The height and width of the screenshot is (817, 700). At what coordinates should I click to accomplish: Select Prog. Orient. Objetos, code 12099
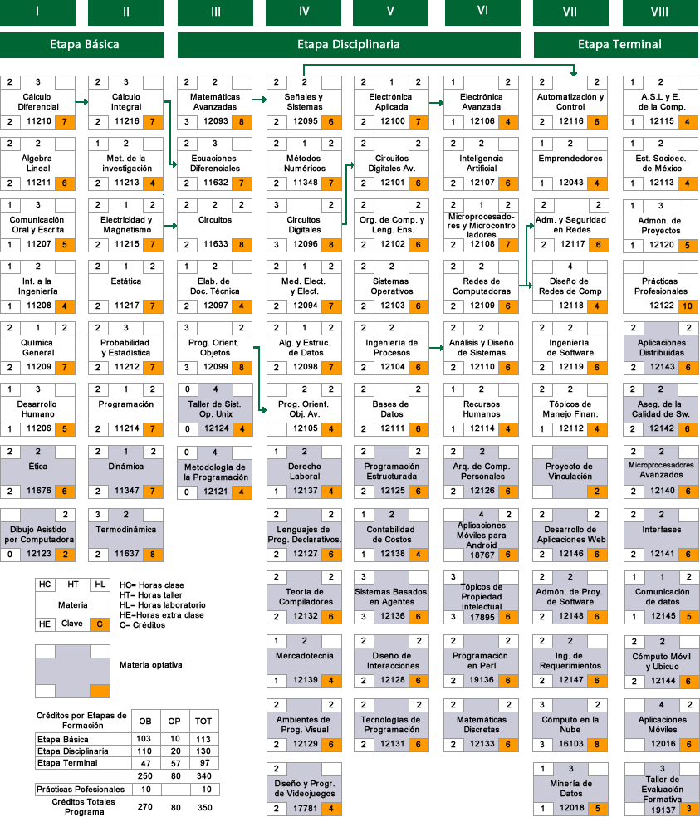coord(215,349)
